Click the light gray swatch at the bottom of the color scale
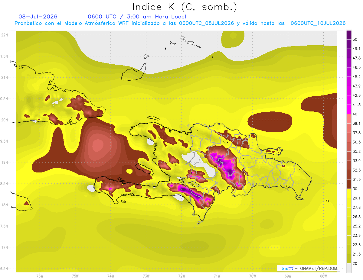The height and width of the screenshot is (280, 363). click(349, 268)
